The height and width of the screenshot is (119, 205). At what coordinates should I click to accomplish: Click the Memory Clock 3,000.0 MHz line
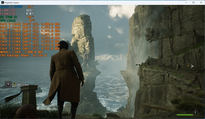coord(22,52)
